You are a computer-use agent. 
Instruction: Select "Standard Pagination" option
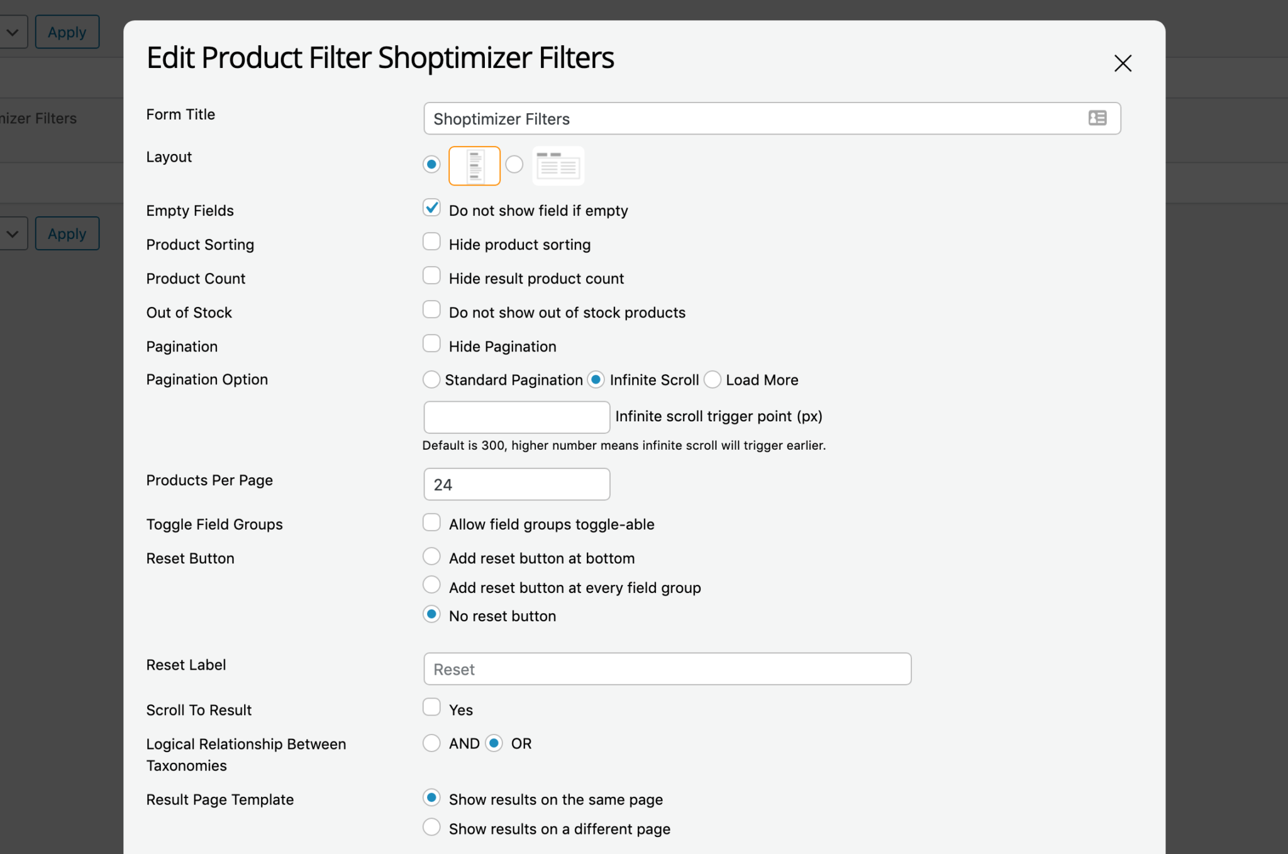[431, 379]
